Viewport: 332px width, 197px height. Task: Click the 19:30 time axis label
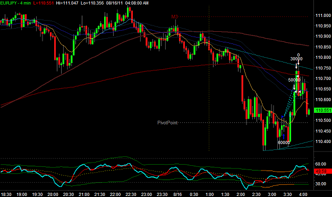point(38,194)
